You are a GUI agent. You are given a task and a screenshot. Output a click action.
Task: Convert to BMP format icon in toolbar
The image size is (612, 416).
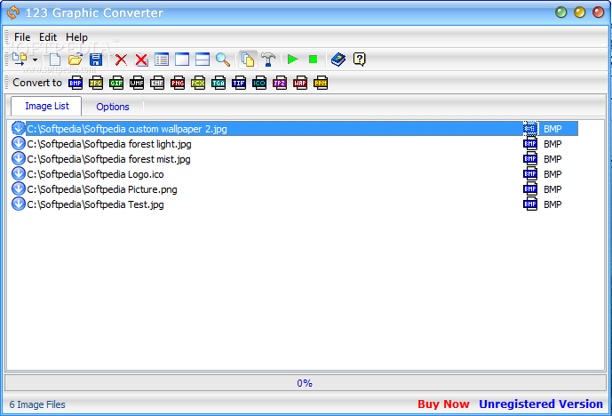(x=76, y=83)
